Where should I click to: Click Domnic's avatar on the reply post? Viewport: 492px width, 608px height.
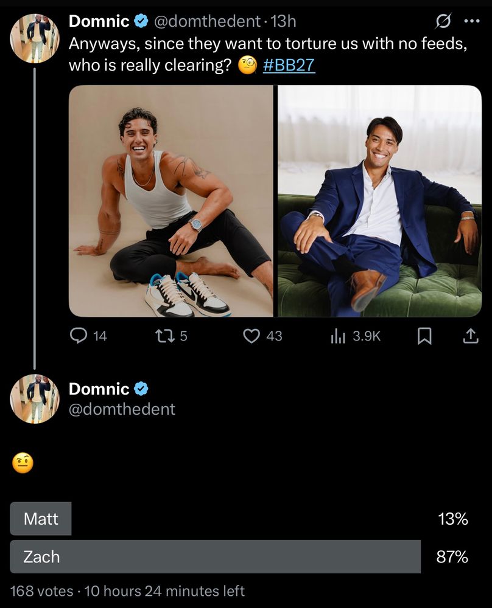pyautogui.click(x=35, y=399)
